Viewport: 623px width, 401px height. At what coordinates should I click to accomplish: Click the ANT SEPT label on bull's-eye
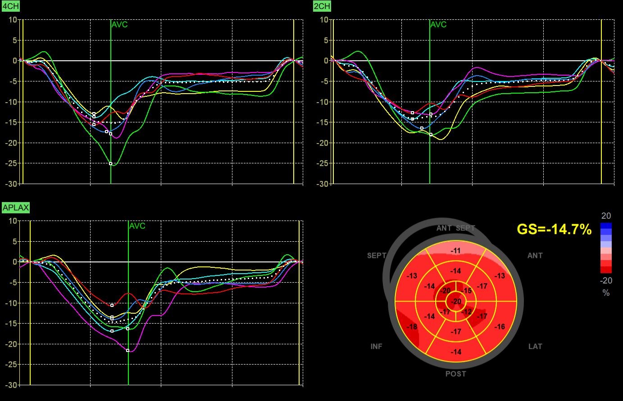456,228
